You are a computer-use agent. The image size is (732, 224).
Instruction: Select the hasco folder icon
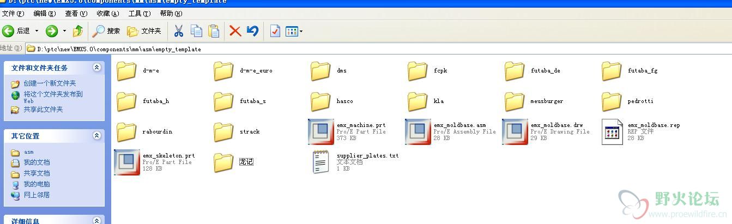click(x=320, y=101)
